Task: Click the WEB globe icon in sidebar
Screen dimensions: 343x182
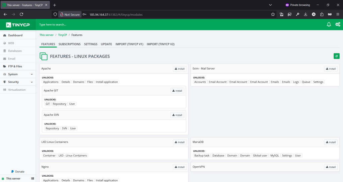Action: (x=5, y=43)
